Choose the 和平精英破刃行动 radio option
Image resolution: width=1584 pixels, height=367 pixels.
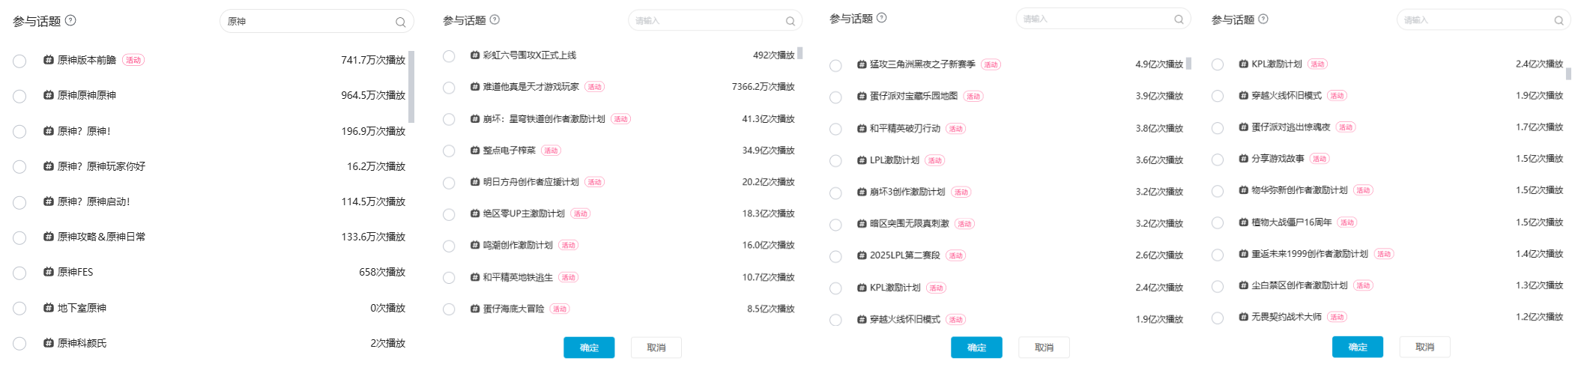coord(835,130)
